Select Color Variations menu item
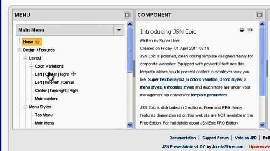 [x=49, y=66]
